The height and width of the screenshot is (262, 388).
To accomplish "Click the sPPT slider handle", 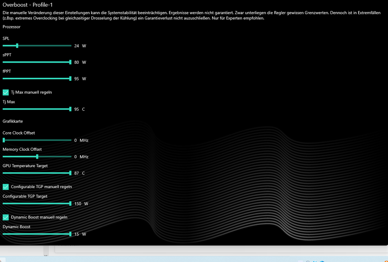I will pos(70,62).
